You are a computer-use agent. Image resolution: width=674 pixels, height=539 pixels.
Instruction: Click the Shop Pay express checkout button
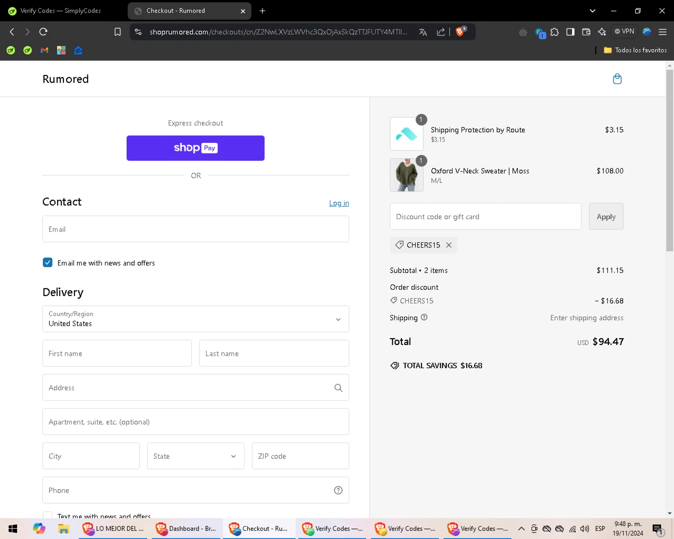point(195,148)
